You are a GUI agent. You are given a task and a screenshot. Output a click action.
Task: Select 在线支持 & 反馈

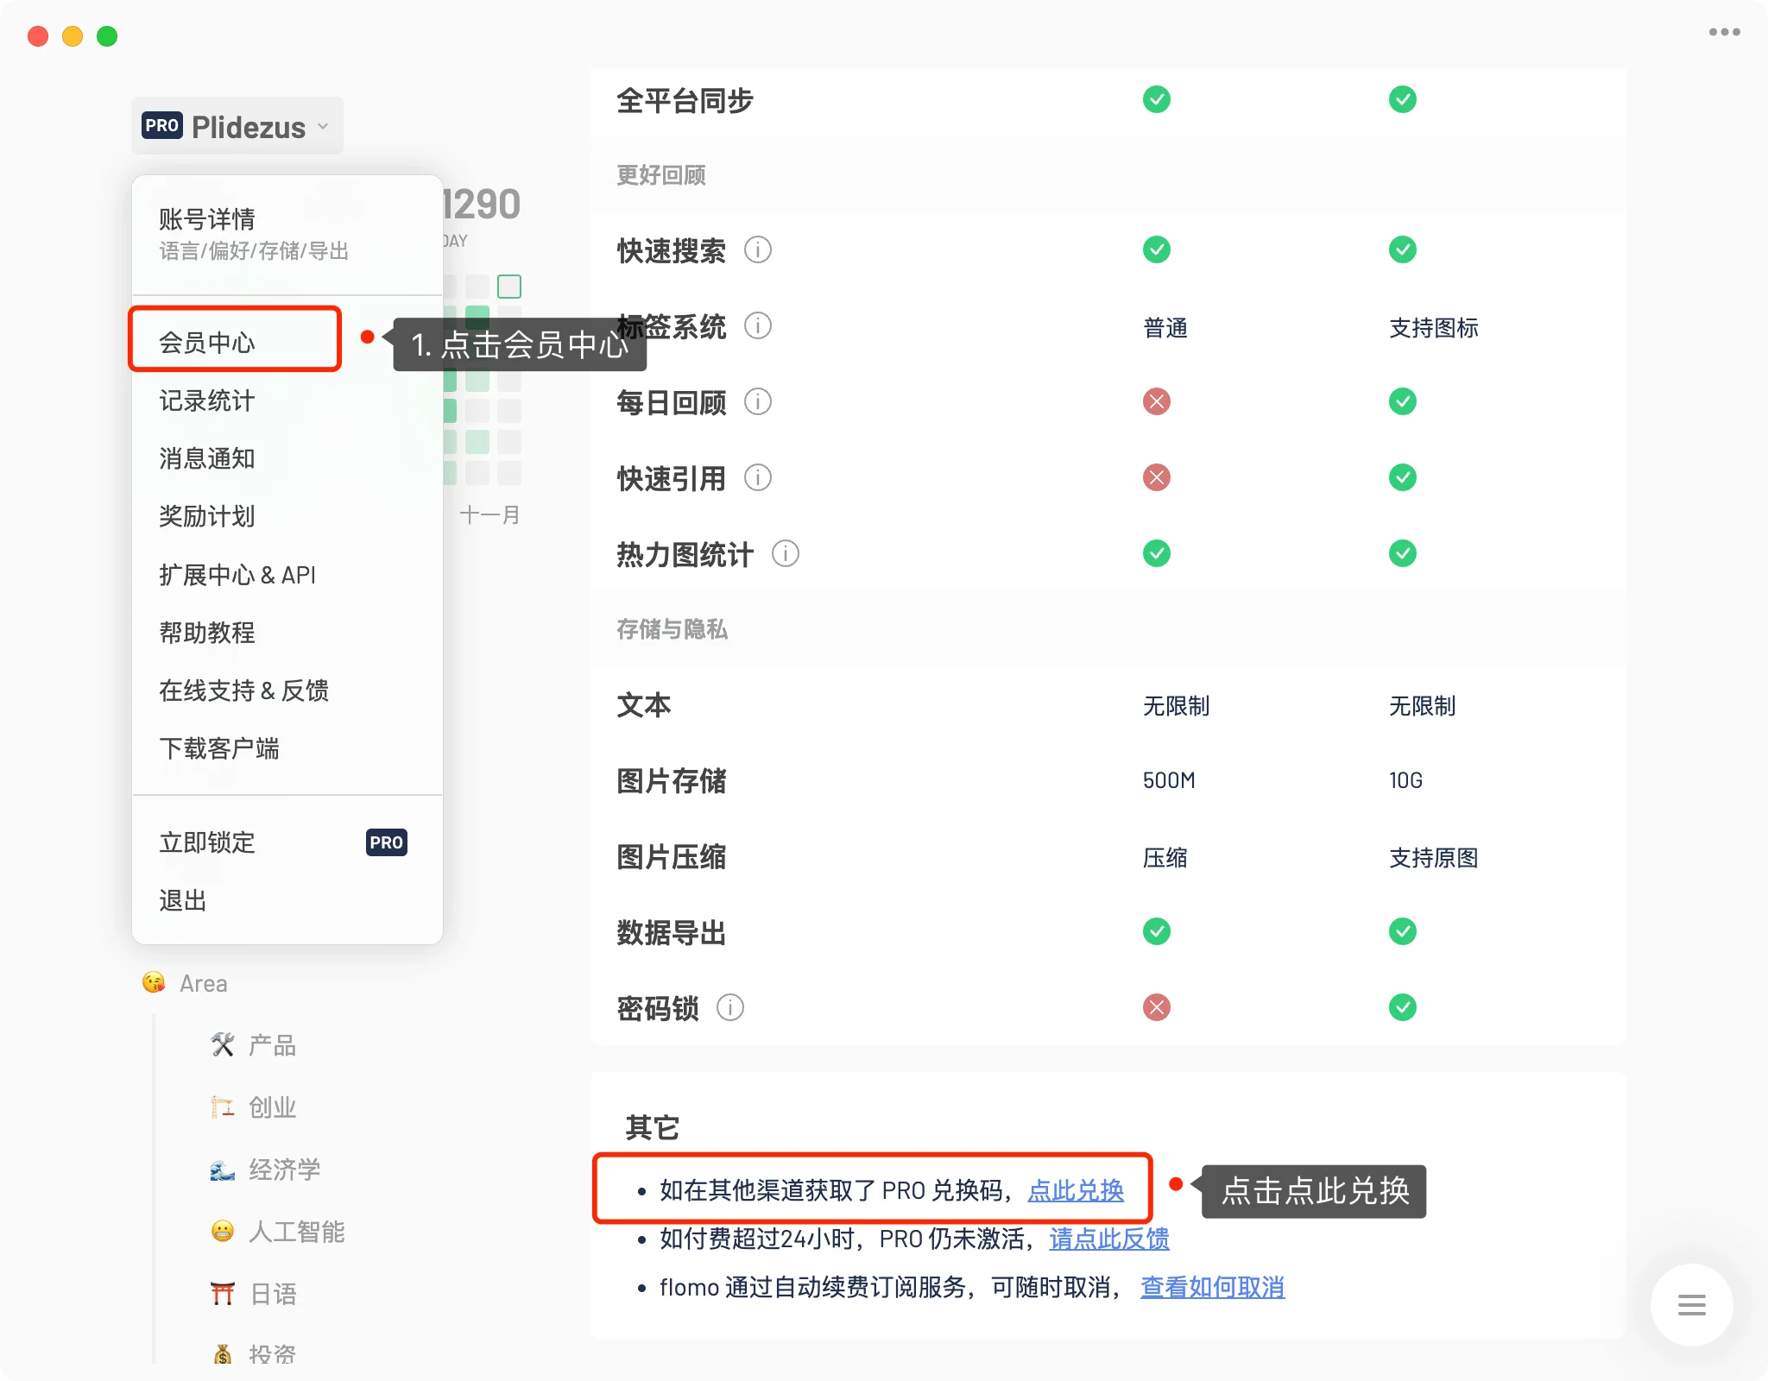click(x=244, y=690)
